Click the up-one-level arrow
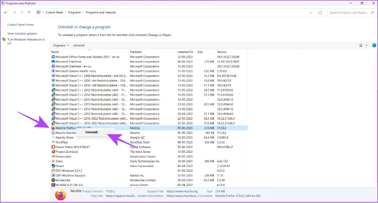Image resolution: width=378 pixels, height=203 pixels. (29, 12)
